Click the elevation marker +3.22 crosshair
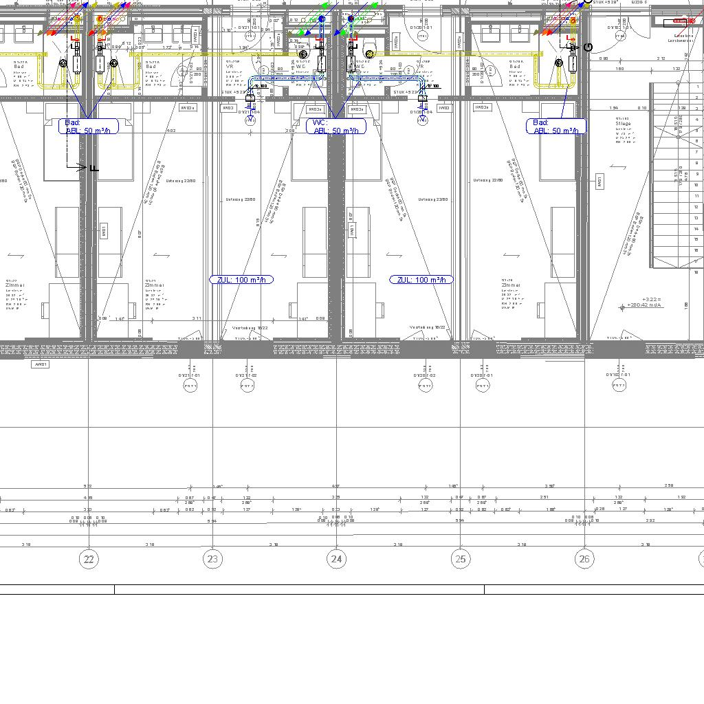Screen dimensions: 704x704 623,307
